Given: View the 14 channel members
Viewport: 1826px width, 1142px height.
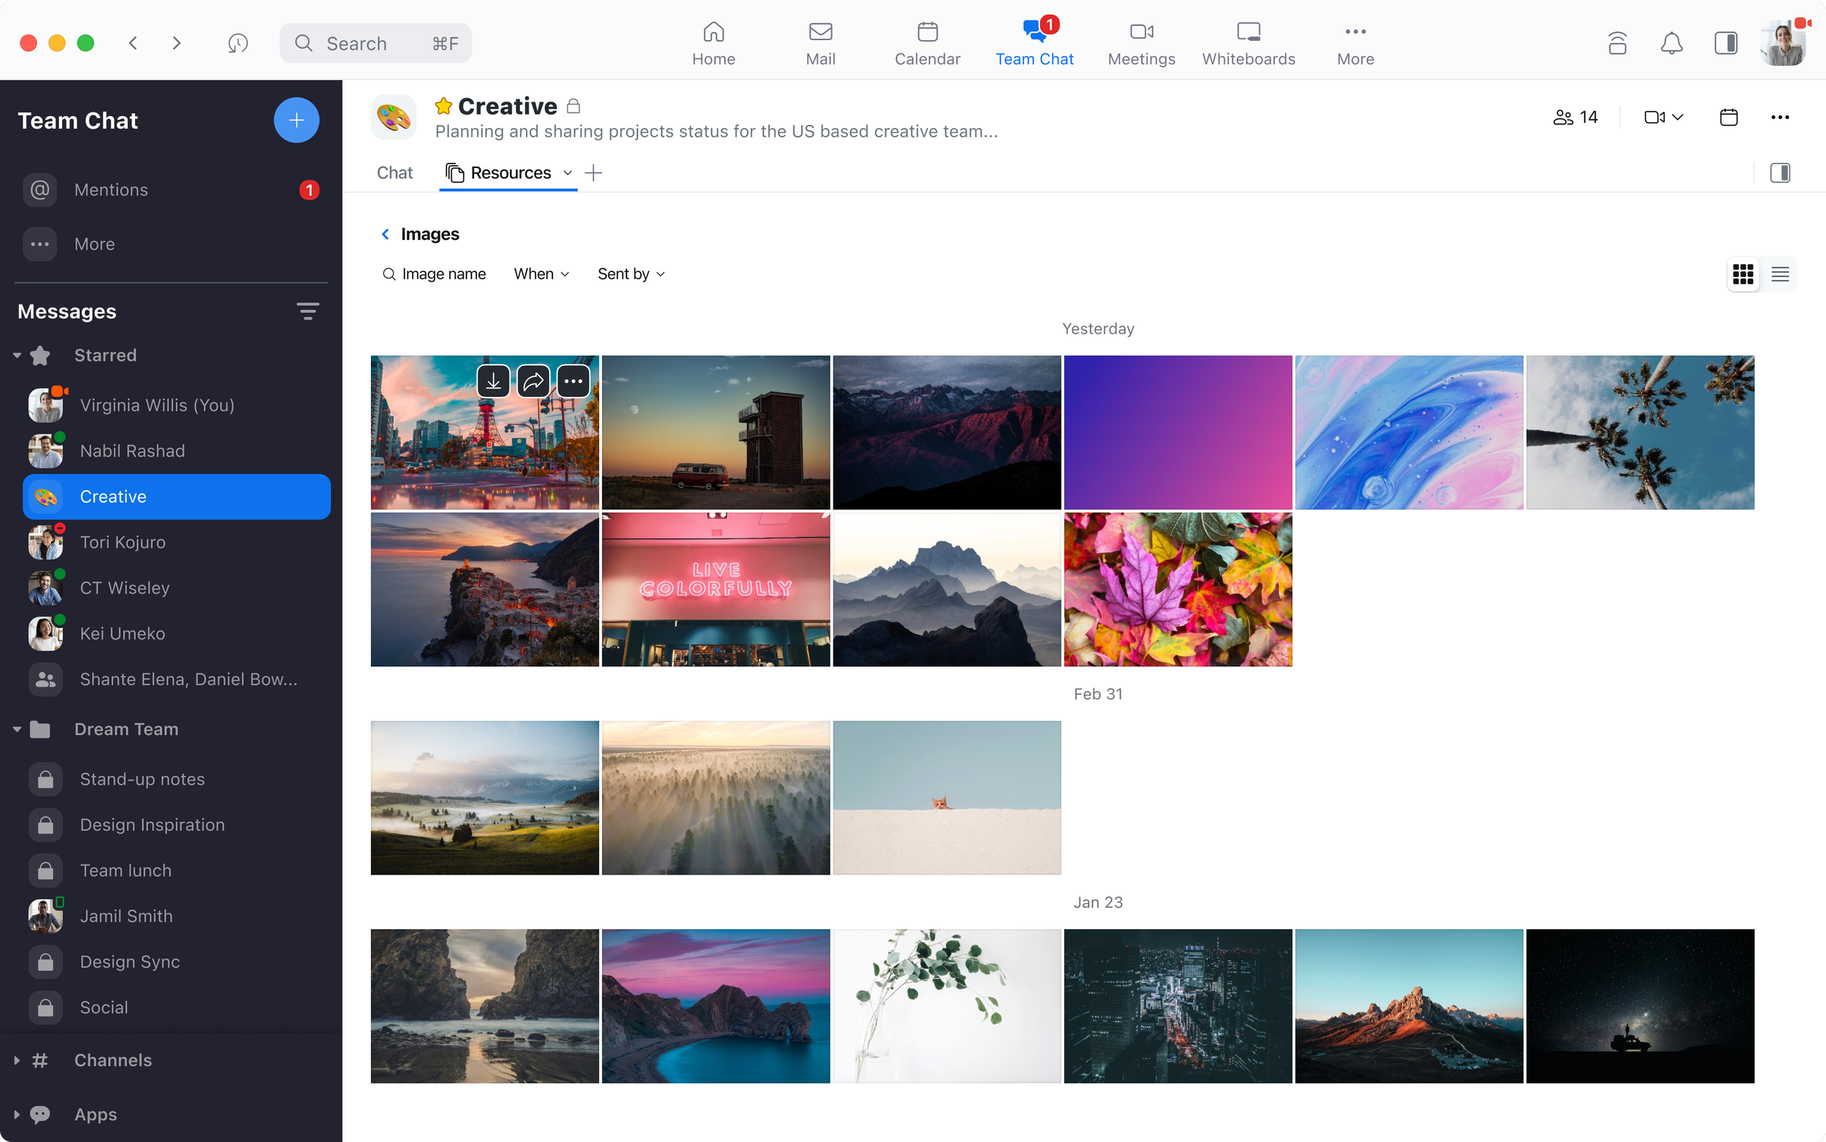Looking at the screenshot, I should 1575,117.
